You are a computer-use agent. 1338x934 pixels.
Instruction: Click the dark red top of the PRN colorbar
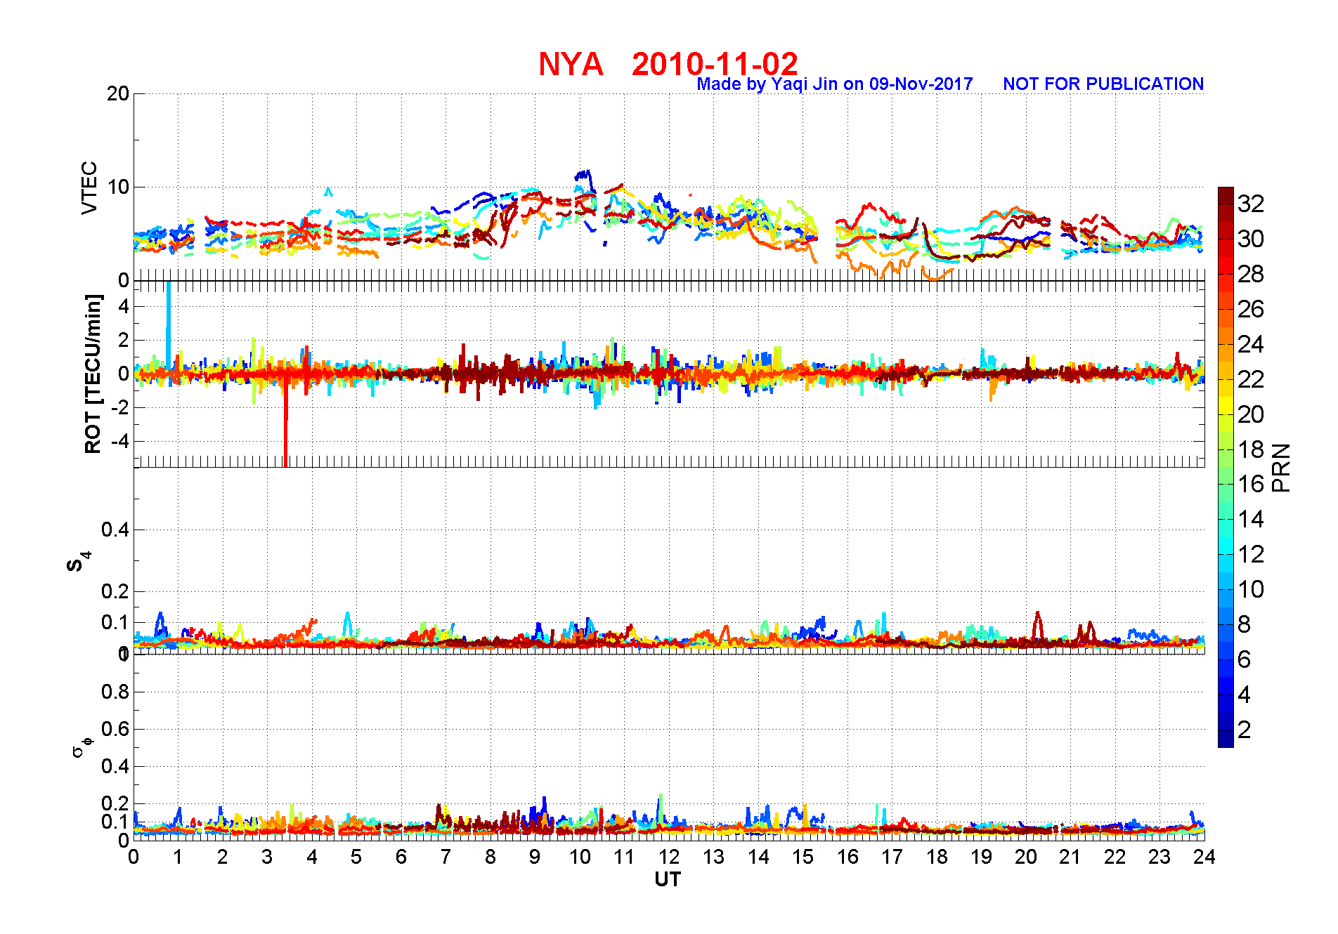click(x=1226, y=195)
